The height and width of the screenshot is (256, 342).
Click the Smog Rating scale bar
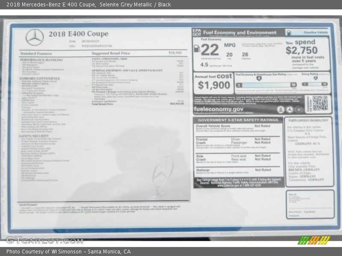tap(315, 84)
